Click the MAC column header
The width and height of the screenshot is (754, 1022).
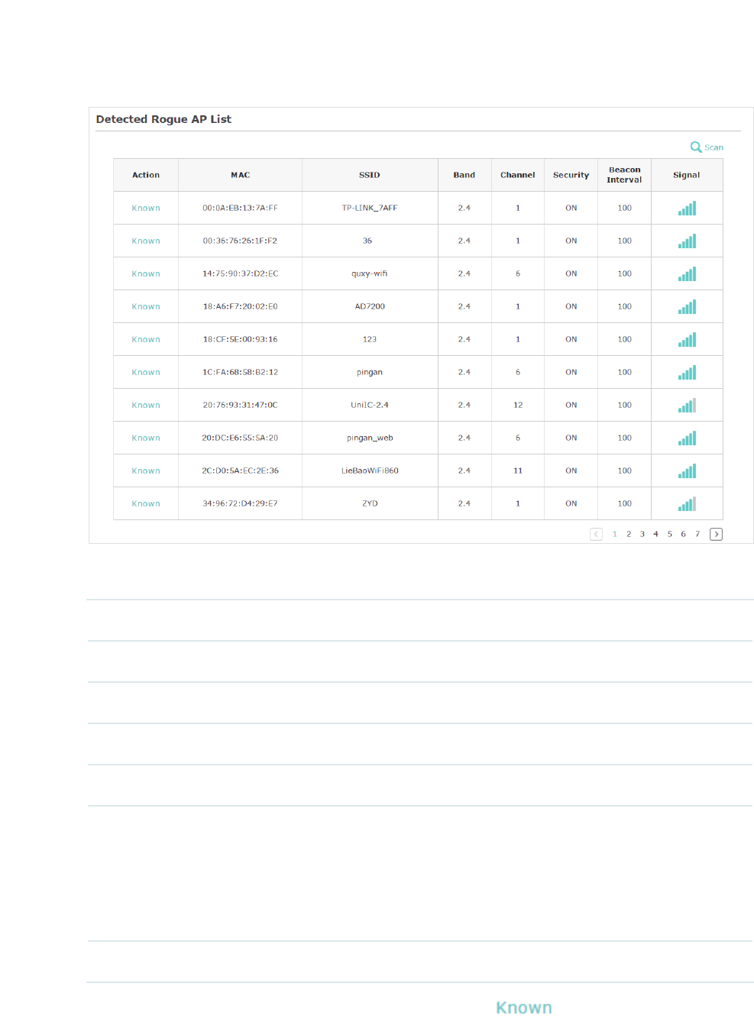tap(241, 175)
